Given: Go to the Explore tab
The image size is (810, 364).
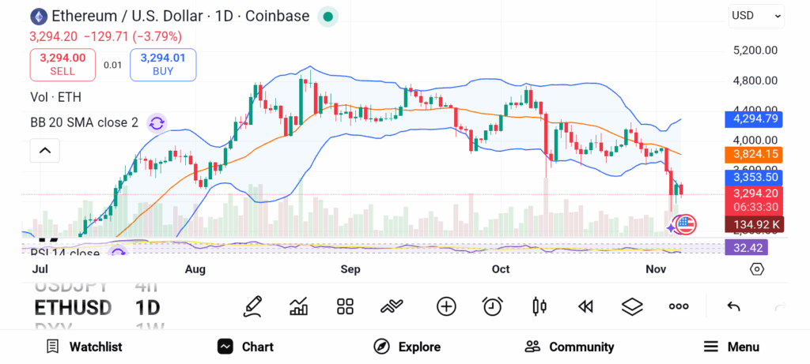Looking at the screenshot, I should [x=407, y=347].
